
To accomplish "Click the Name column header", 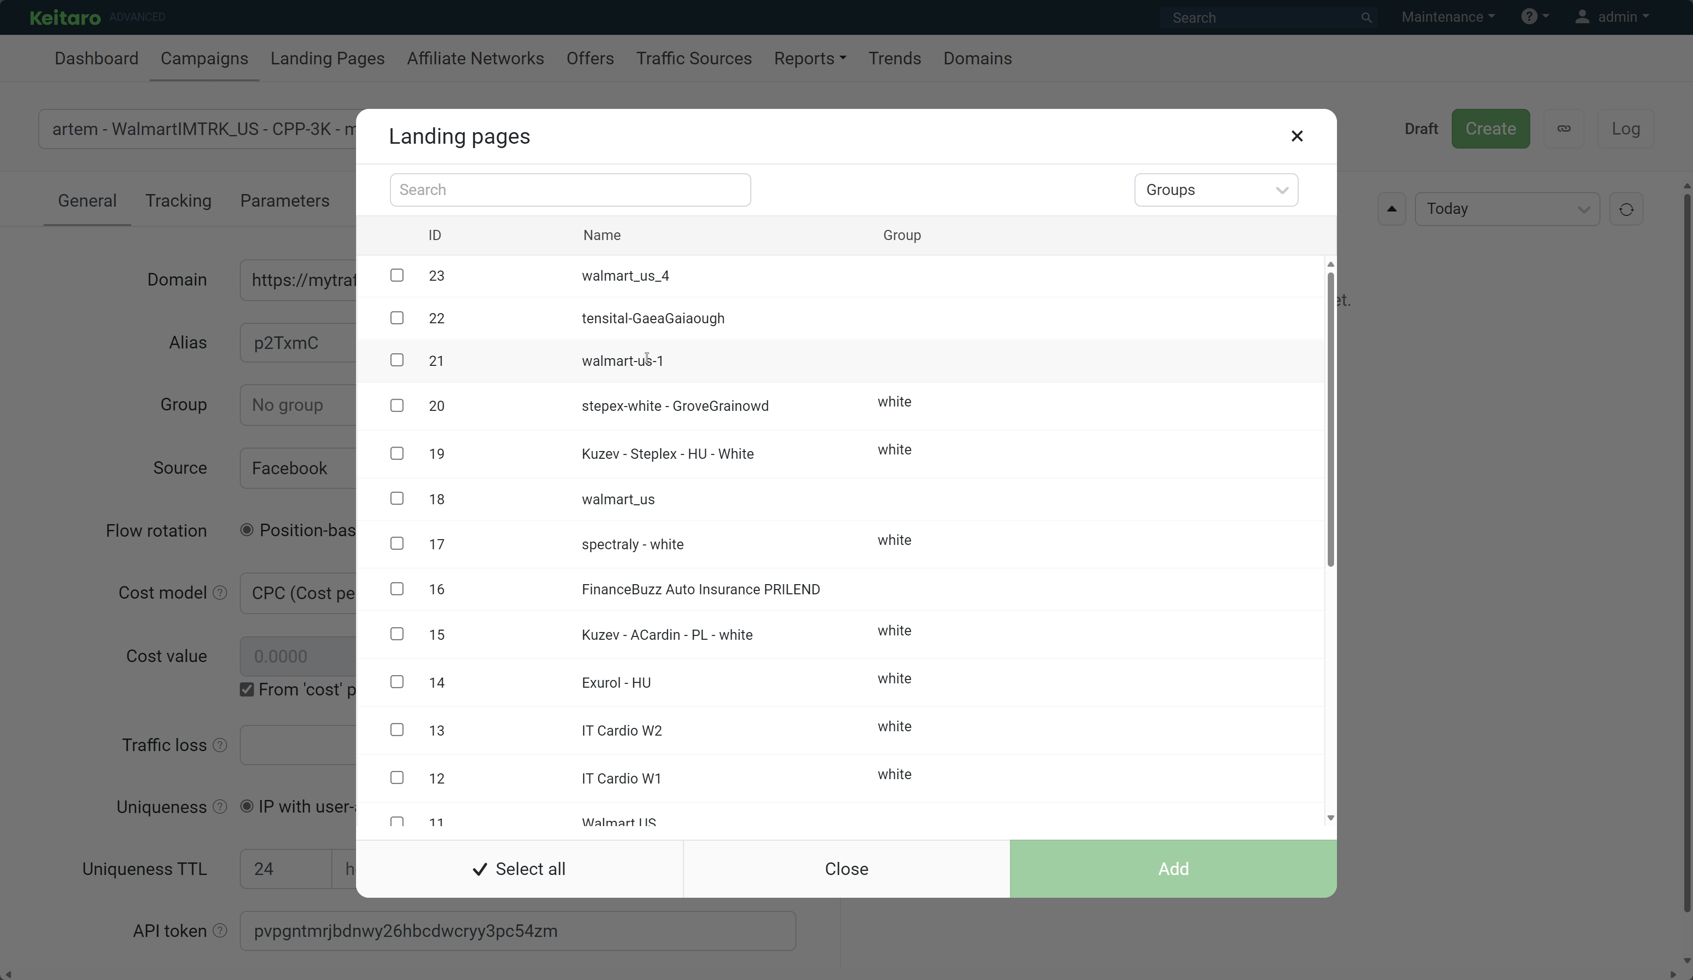I will tap(602, 235).
